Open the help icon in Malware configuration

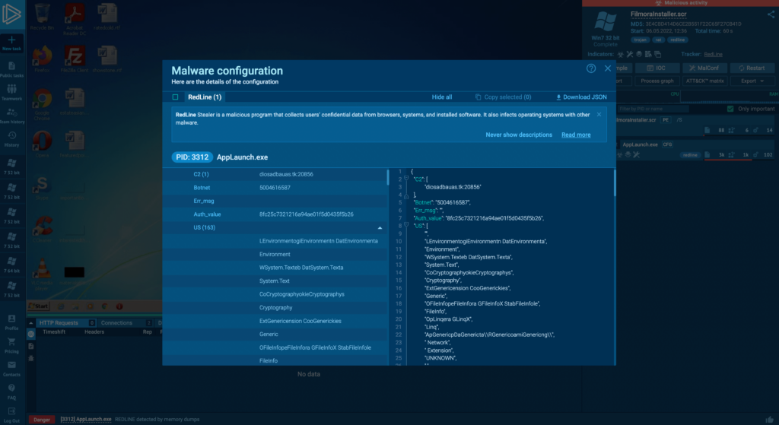point(591,68)
